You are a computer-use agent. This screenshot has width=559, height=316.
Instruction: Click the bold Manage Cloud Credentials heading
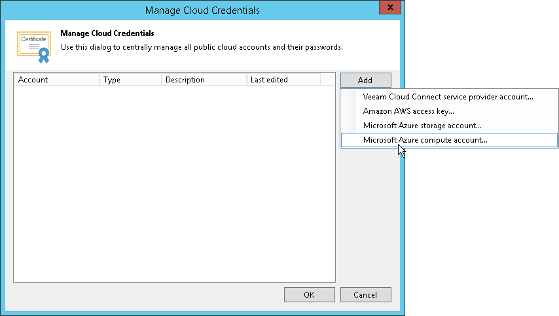point(107,33)
